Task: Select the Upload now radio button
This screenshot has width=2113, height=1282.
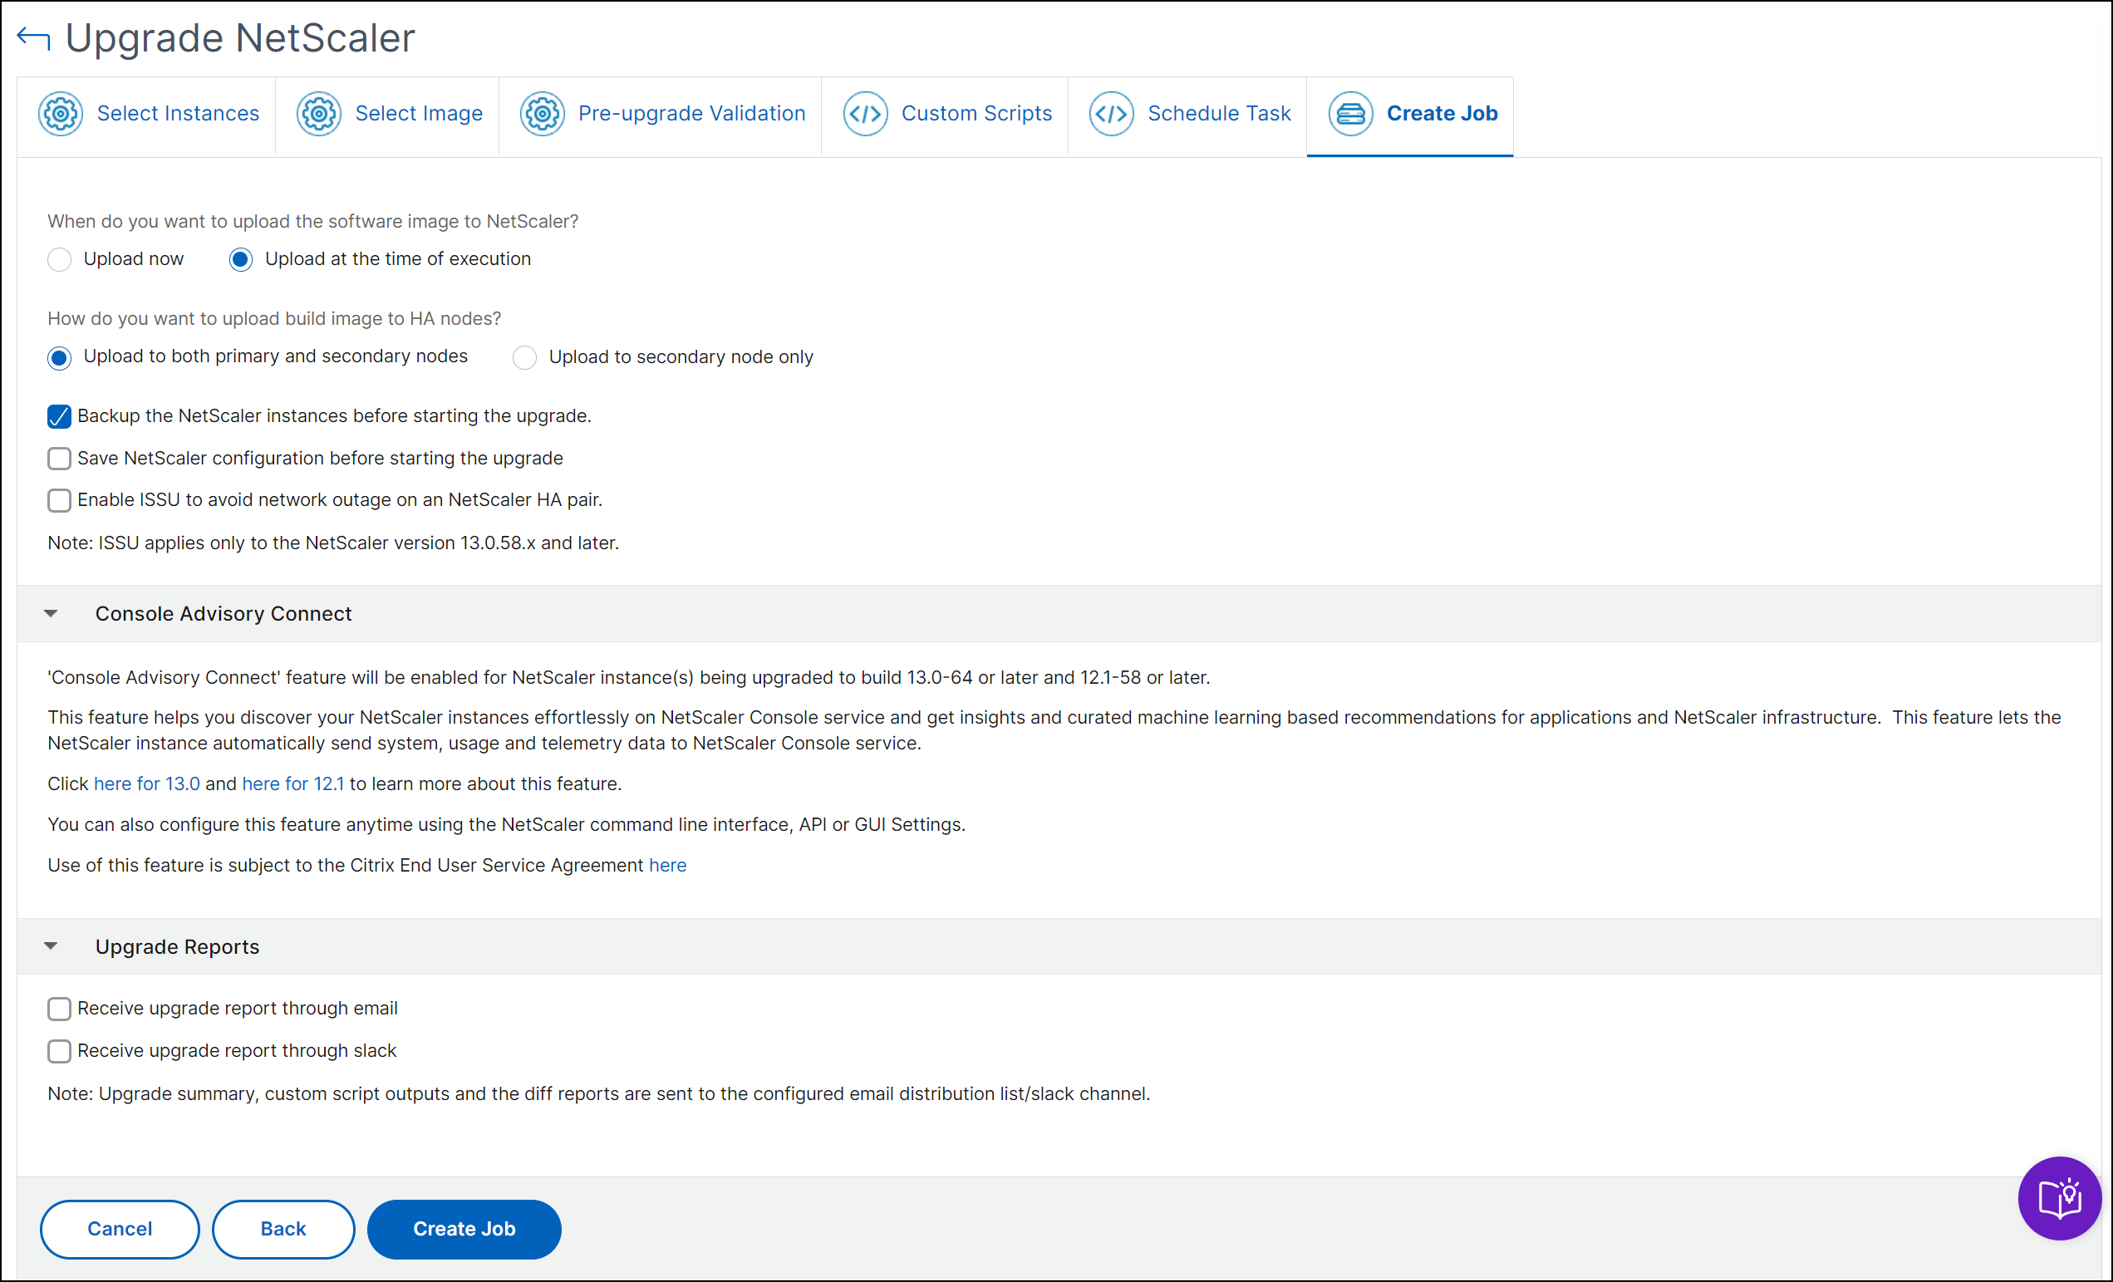Action: [59, 260]
